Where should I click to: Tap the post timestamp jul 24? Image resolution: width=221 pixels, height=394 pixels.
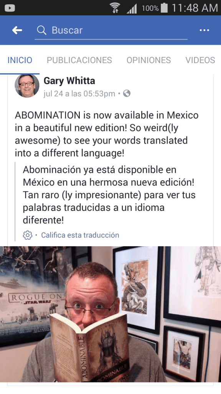click(x=79, y=94)
